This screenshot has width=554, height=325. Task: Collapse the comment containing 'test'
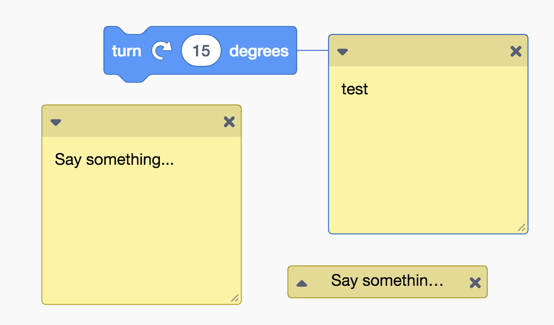pyautogui.click(x=342, y=52)
